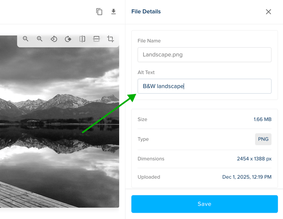Image resolution: width=283 pixels, height=219 pixels.
Task: Click the copy icon above the image
Action: [x=99, y=12]
